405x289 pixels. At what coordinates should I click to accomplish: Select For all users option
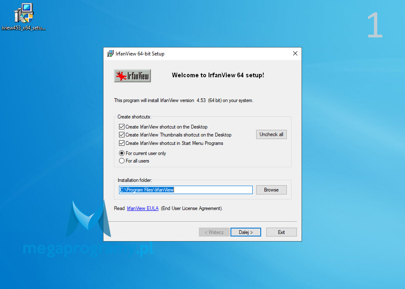pyautogui.click(x=134, y=161)
